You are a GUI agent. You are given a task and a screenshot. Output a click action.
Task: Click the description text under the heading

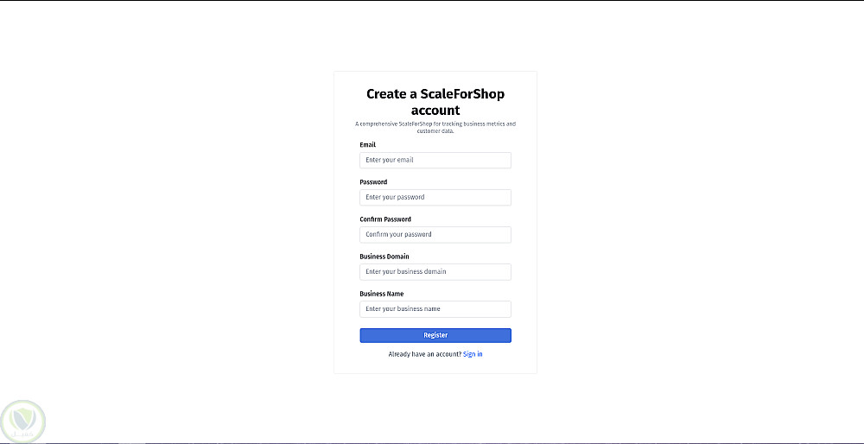tap(435, 127)
